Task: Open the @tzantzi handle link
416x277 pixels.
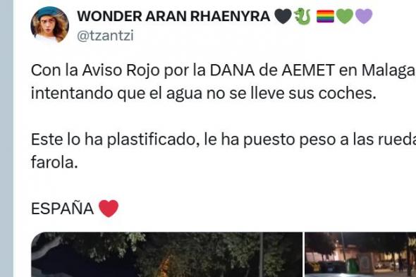Action: [x=105, y=35]
